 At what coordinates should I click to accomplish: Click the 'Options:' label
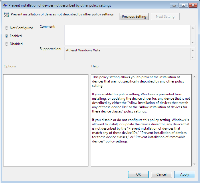[x=10, y=66]
